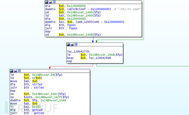Click $zero register operand
This screenshot has width=189, height=115.
28,97
